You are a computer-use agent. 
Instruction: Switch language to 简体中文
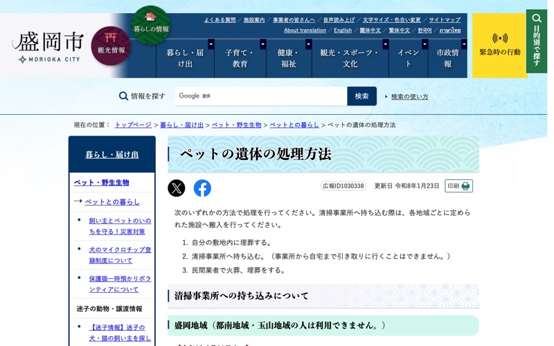click(x=370, y=30)
